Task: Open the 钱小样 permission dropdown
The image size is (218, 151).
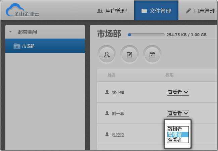Action: 178,92
